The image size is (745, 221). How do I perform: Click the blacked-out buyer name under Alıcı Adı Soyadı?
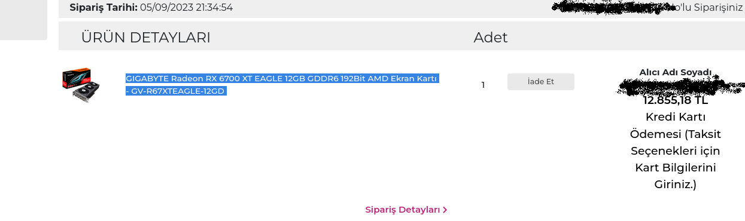[x=679, y=87]
